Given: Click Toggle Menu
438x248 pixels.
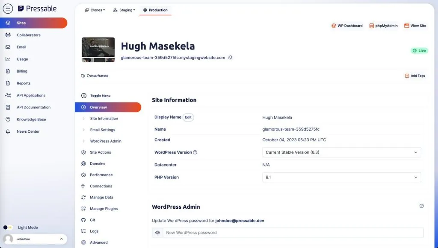Looking at the screenshot, I should (x=96, y=96).
